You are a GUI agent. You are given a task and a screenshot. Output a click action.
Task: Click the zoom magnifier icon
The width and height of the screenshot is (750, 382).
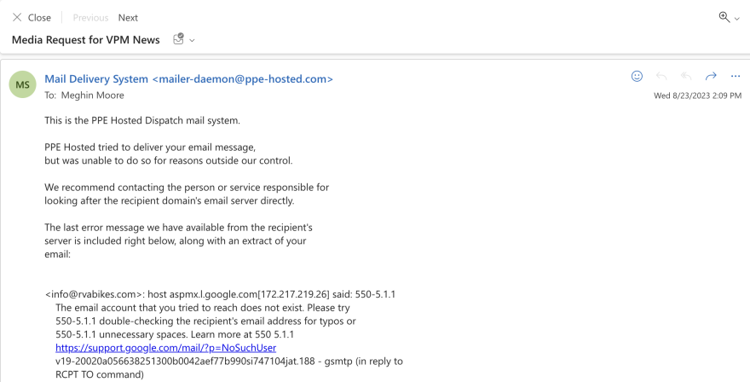point(724,17)
